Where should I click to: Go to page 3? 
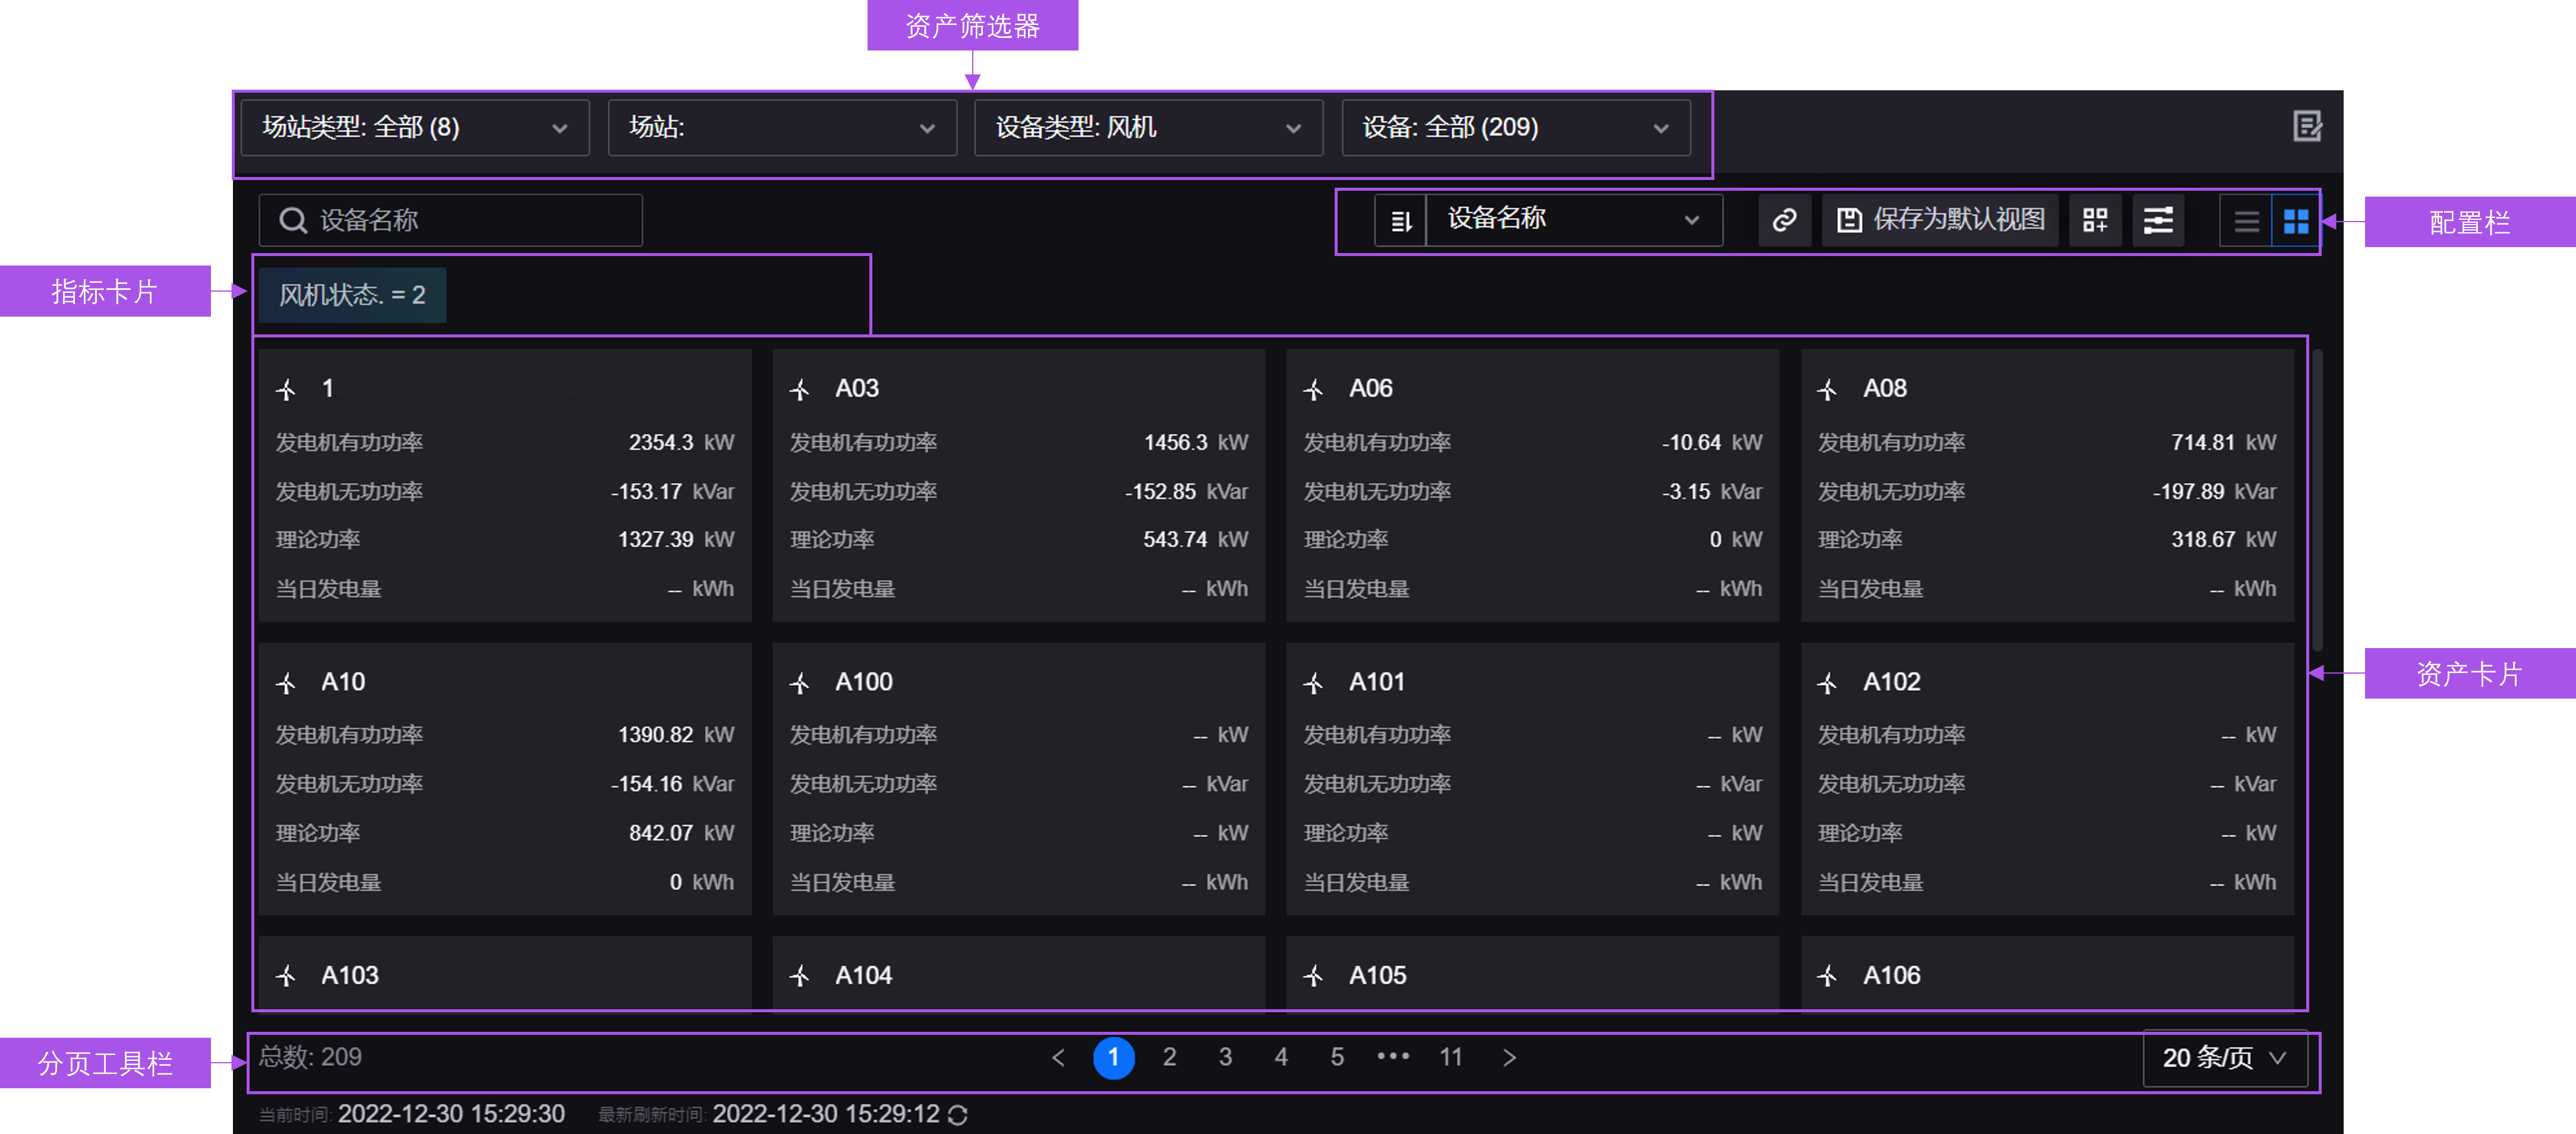1225,1057
